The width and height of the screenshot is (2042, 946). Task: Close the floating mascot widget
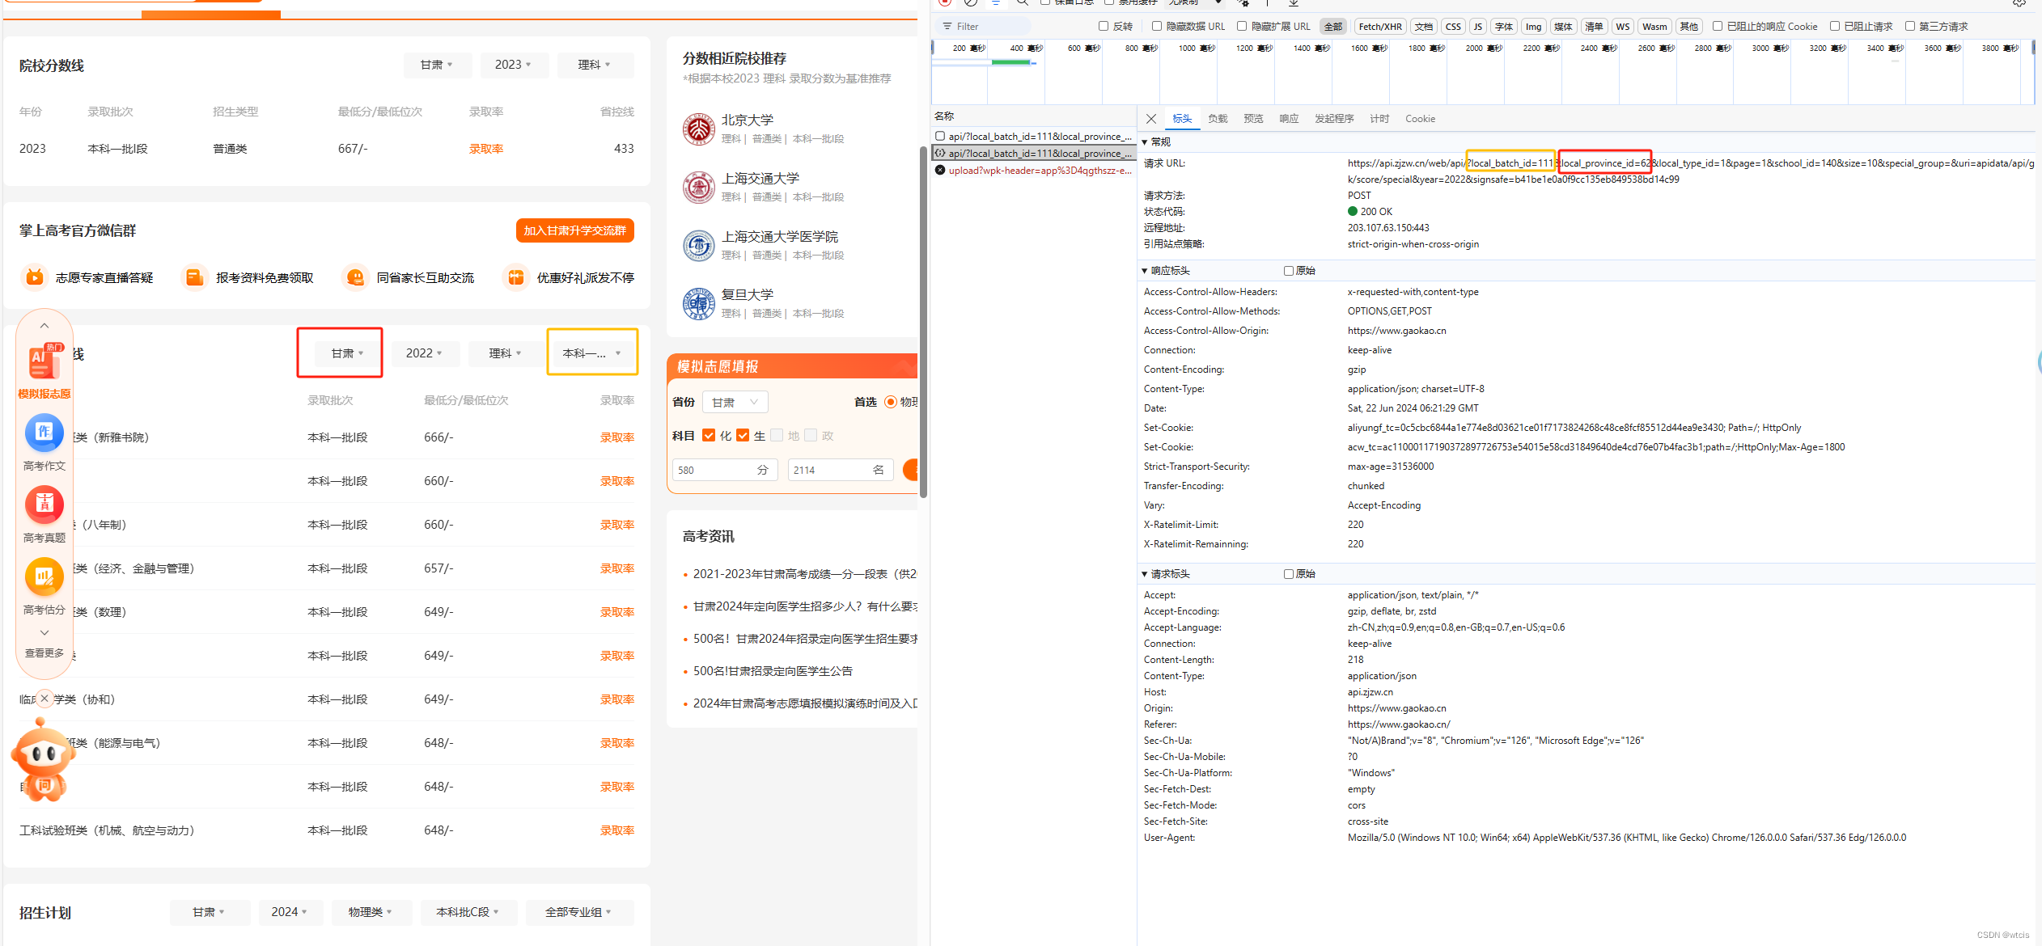click(x=44, y=698)
